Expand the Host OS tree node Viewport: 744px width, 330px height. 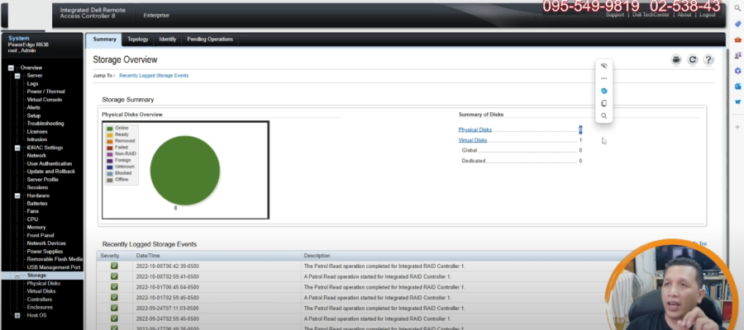pos(17,315)
